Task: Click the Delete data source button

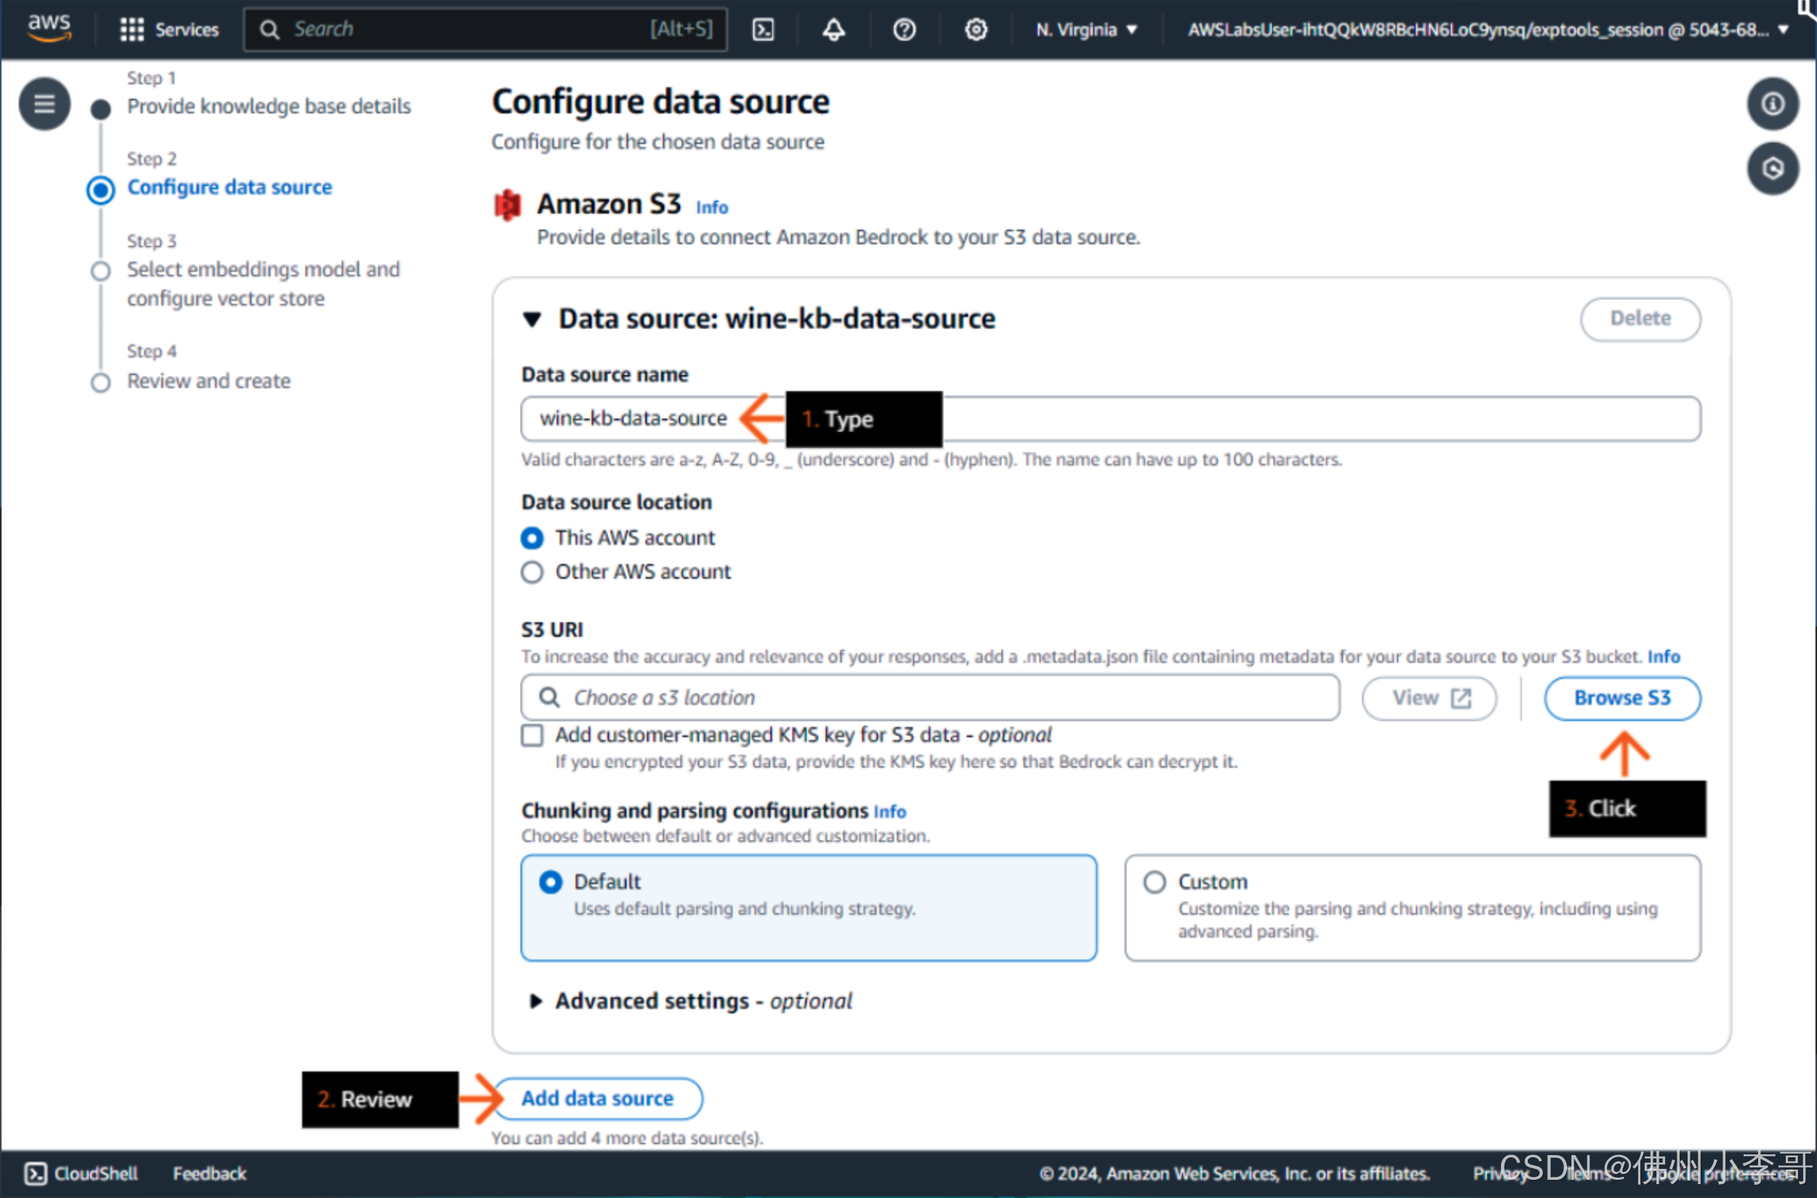Action: [1640, 318]
